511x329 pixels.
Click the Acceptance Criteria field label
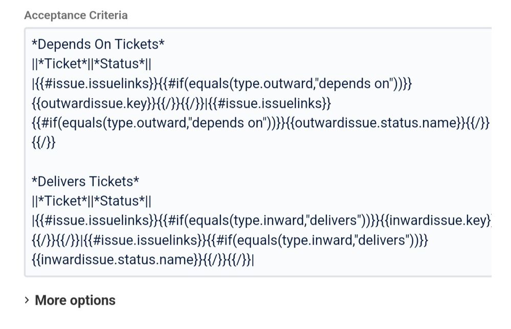click(x=75, y=15)
